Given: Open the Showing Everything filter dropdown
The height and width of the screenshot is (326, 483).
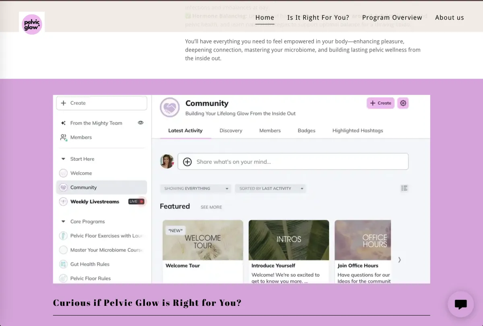Looking at the screenshot, I should click(195, 188).
